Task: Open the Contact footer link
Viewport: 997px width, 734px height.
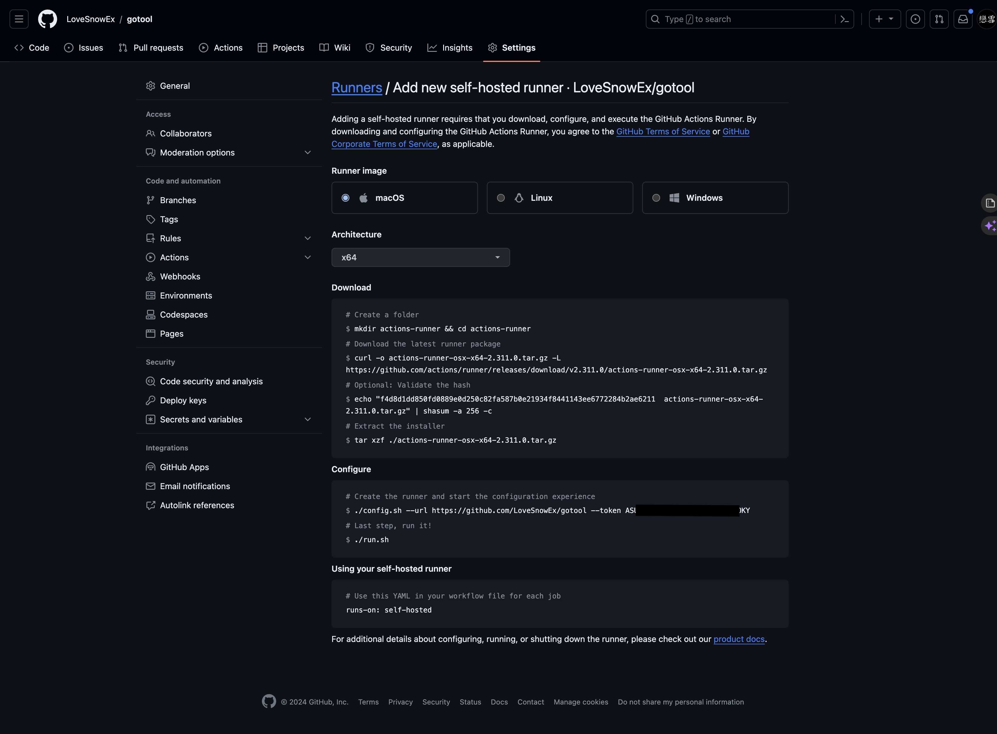Action: (530, 702)
